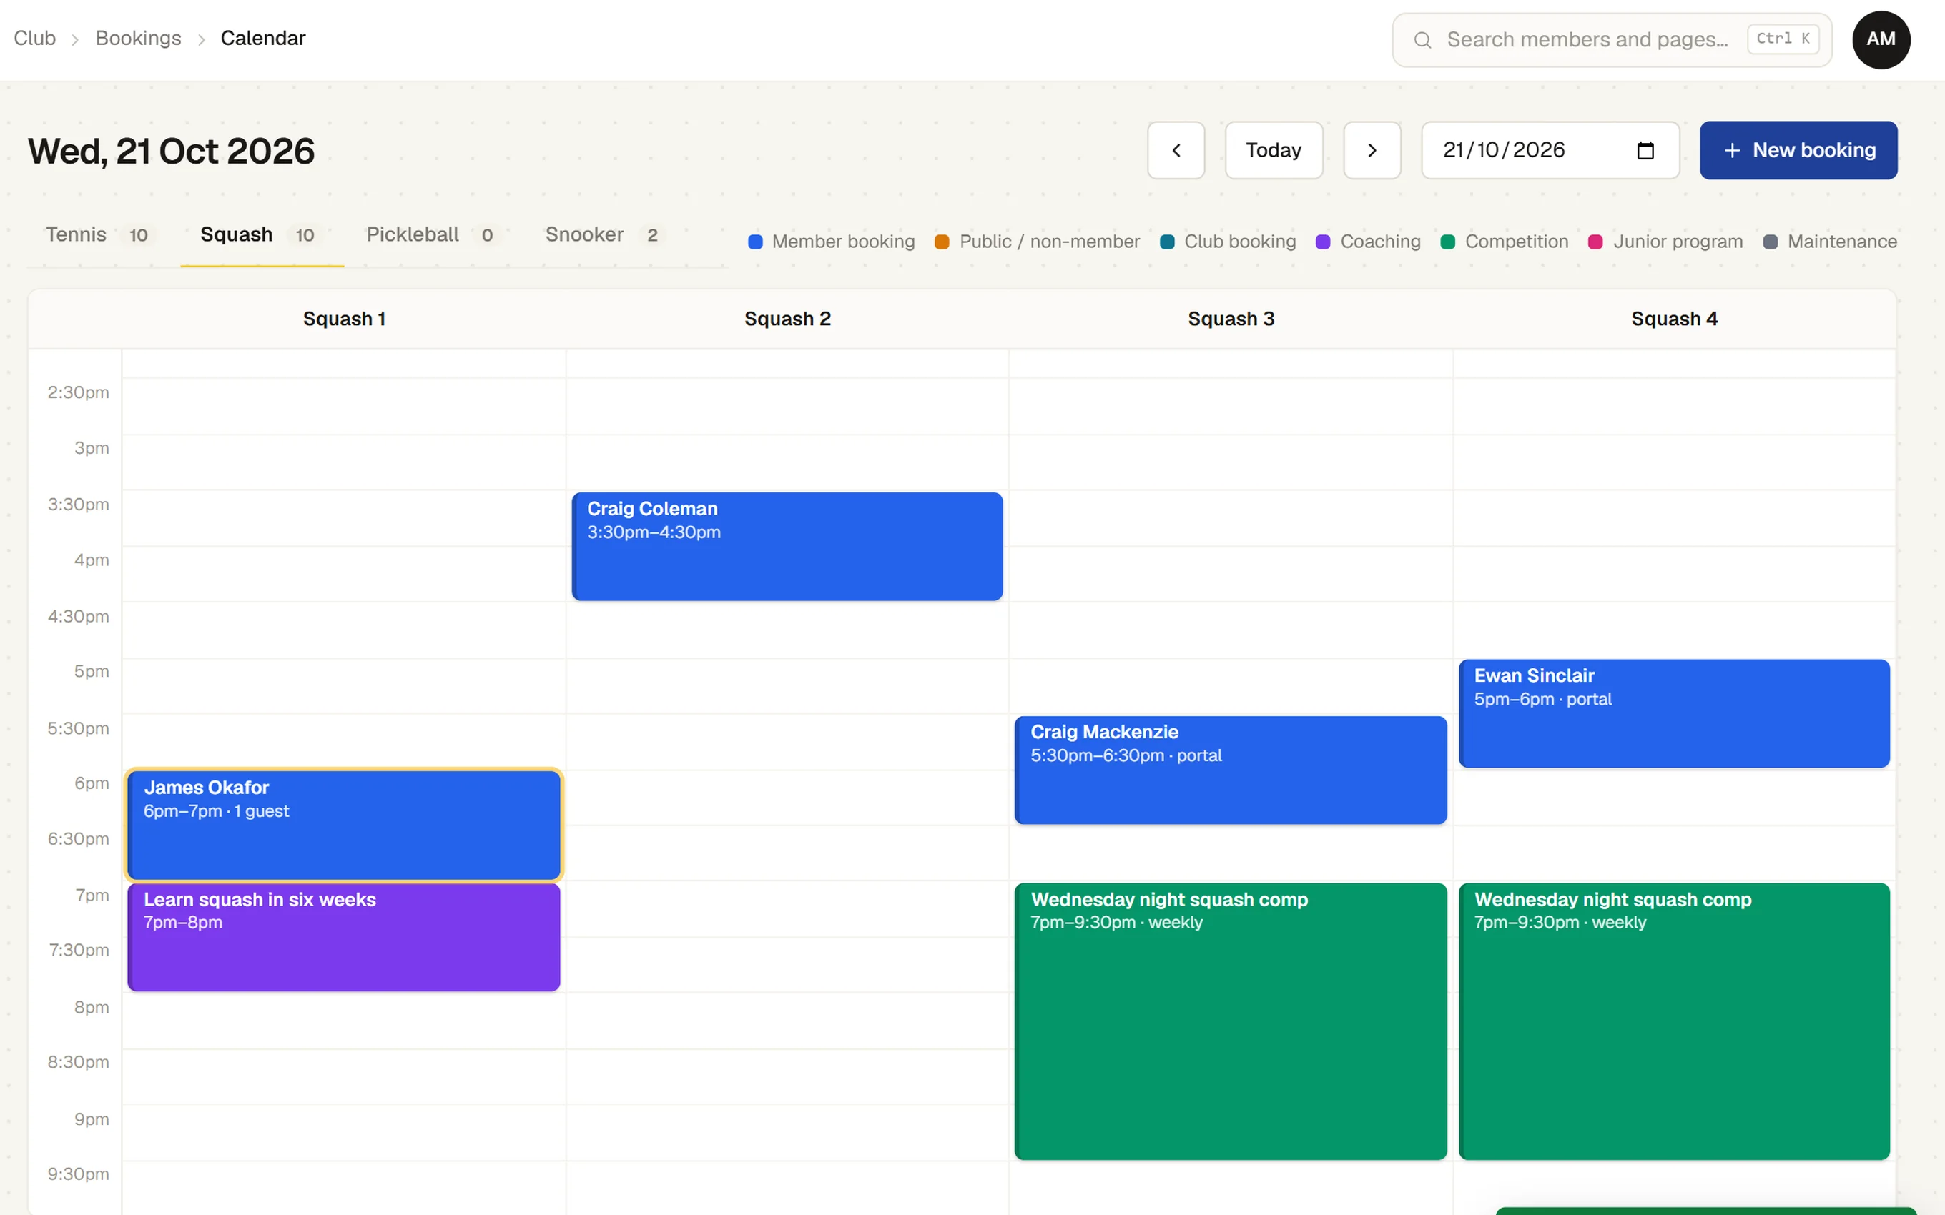Viewport: 1945px width, 1215px height.
Task: Open Learn squash in six weeks session
Action: pyautogui.click(x=344, y=937)
